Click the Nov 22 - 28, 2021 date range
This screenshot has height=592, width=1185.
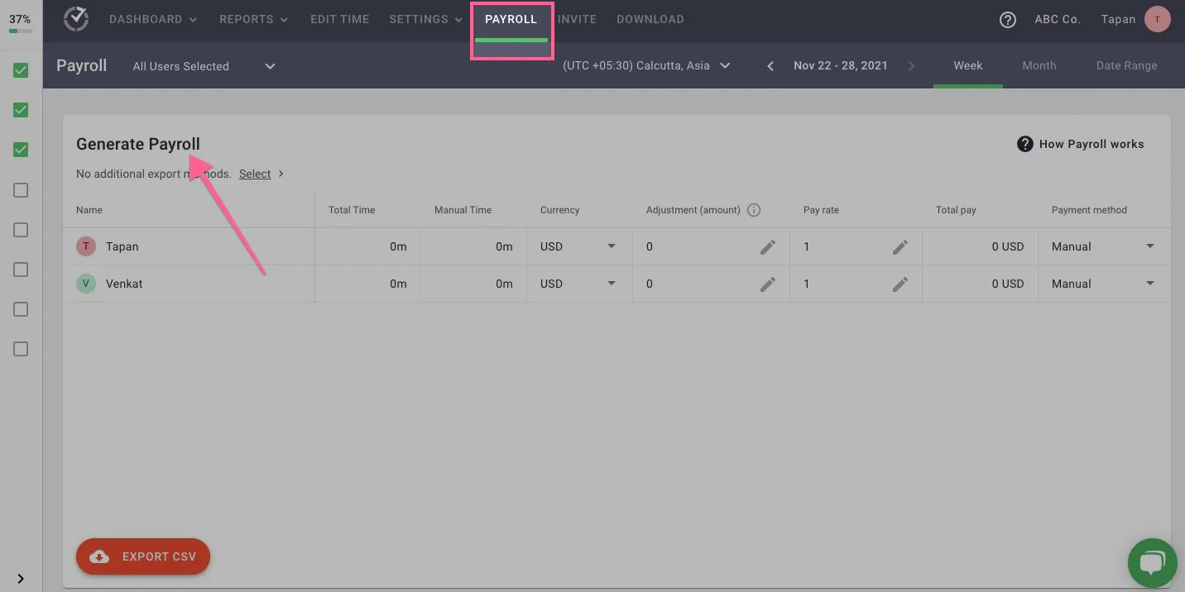[841, 66]
